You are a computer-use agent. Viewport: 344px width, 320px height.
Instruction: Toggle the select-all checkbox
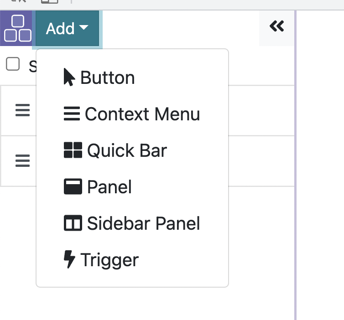coord(13,64)
